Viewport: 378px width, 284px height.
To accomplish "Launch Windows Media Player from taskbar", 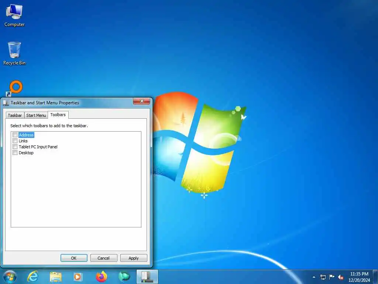I will (x=78, y=277).
